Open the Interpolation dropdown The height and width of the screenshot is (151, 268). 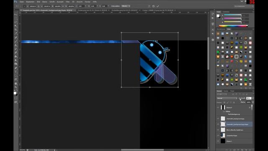click(x=126, y=6)
